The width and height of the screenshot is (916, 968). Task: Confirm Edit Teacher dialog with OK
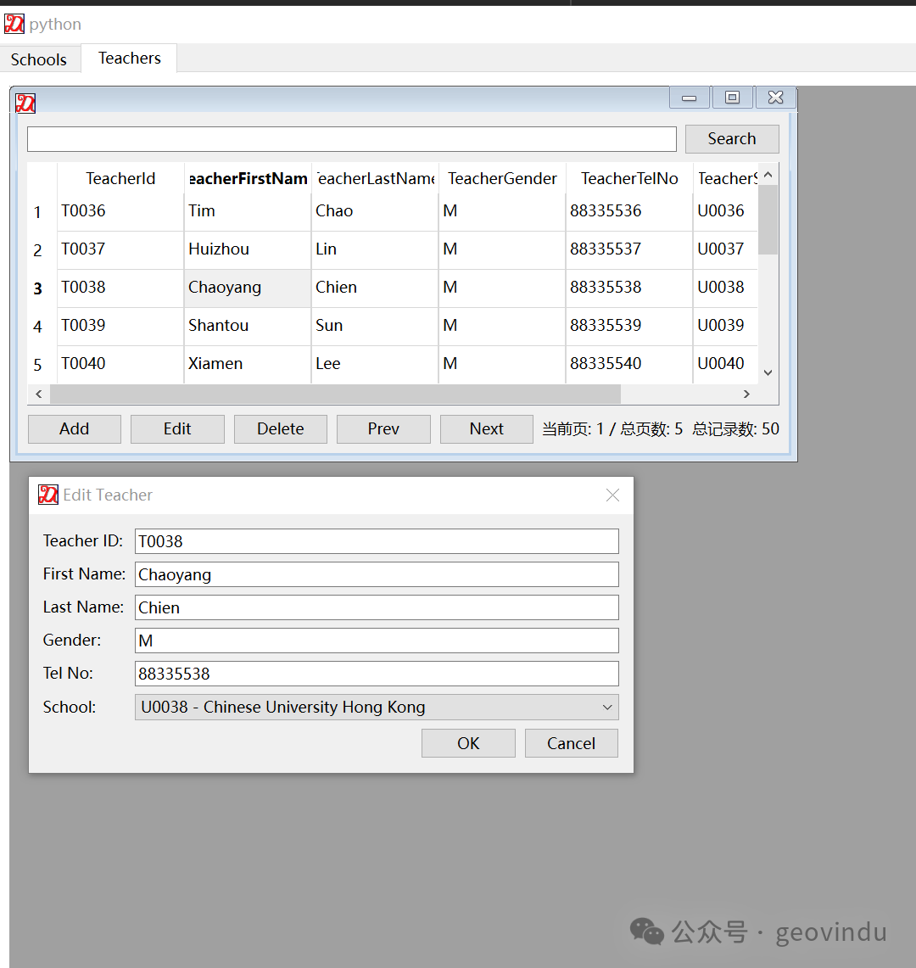click(x=468, y=743)
